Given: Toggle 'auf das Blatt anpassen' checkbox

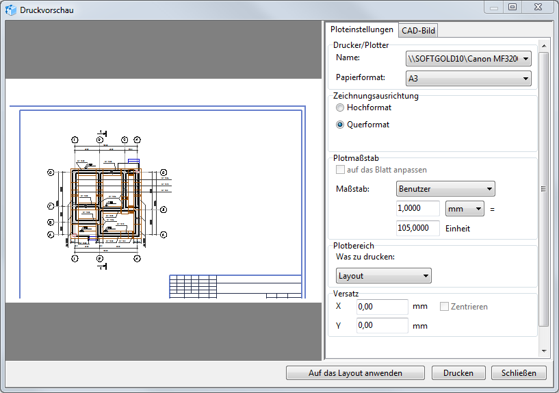Looking at the screenshot, I should pos(340,170).
